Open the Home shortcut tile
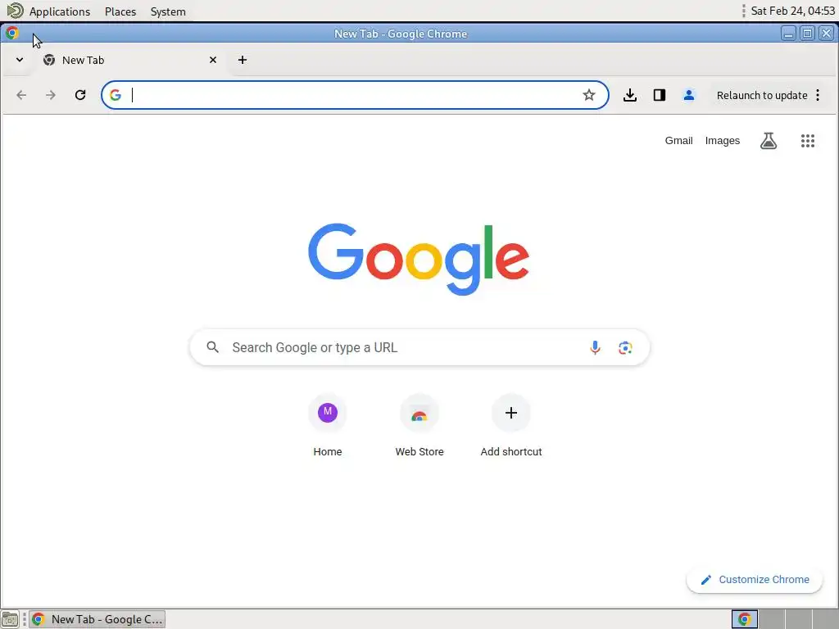The width and height of the screenshot is (839, 629). coord(328,426)
